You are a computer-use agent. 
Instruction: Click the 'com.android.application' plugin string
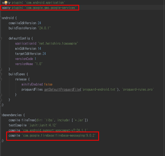coord(45,3)
